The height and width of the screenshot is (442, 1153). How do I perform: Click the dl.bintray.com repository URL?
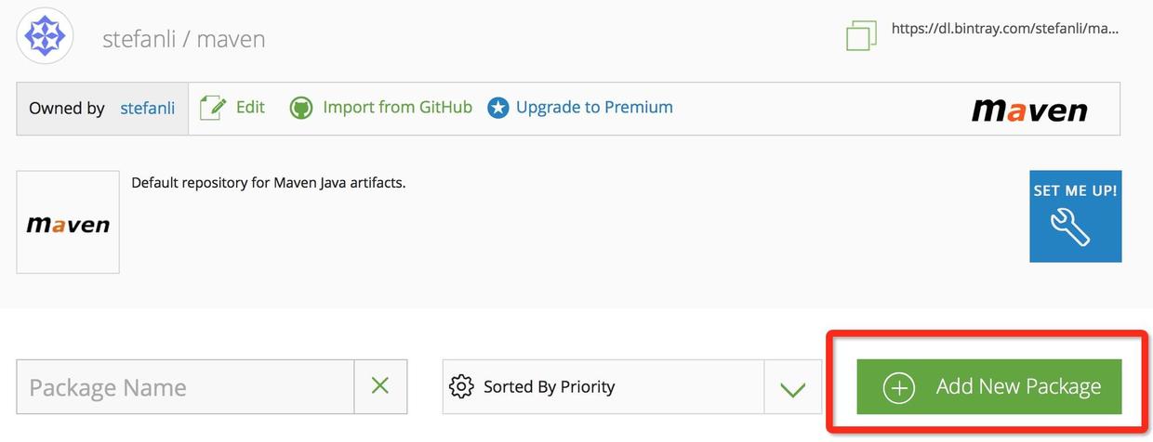click(x=1004, y=29)
